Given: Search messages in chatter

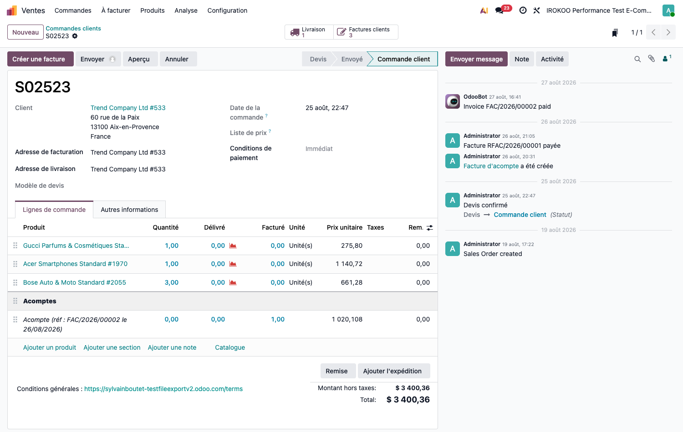Looking at the screenshot, I should [637, 59].
